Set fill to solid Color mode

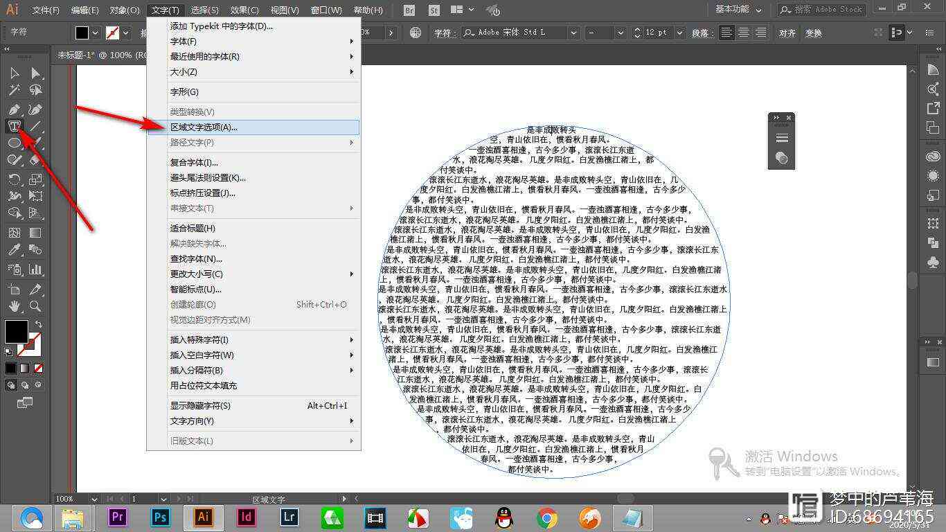click(11, 368)
